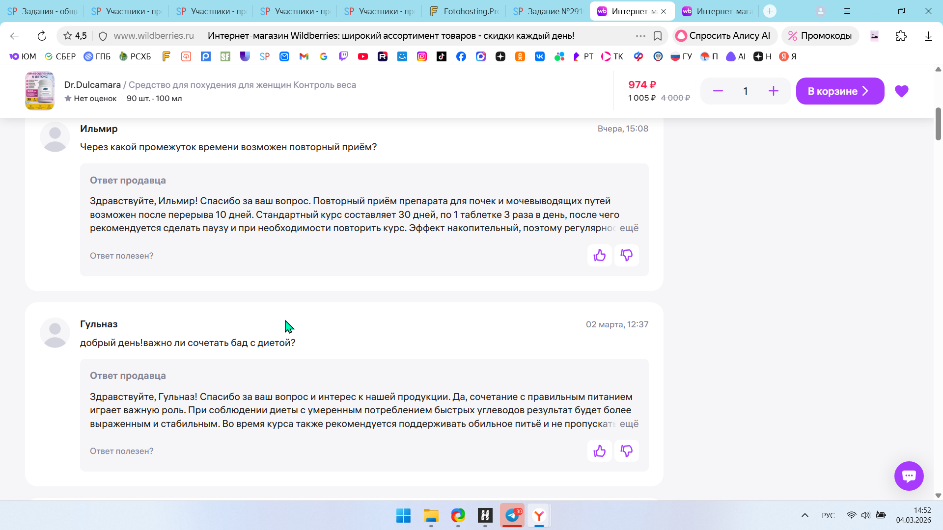Image resolution: width=943 pixels, height=530 pixels.
Task: Like the seller's answer to Гульназ
Action: pyautogui.click(x=599, y=451)
